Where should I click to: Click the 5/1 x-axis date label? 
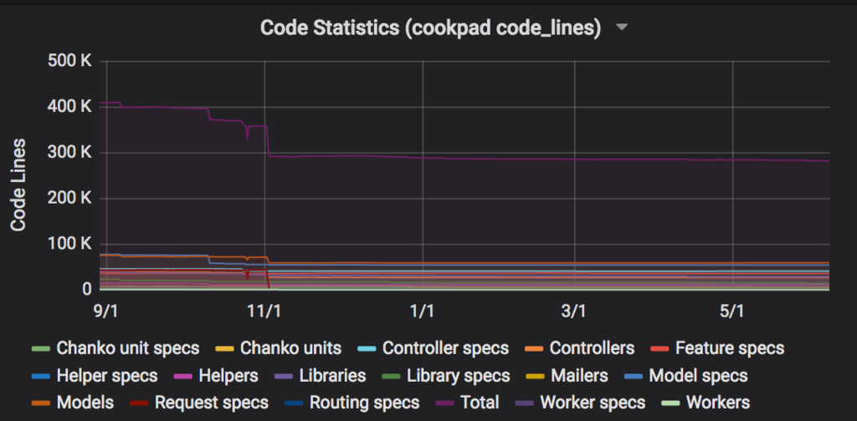tap(731, 312)
